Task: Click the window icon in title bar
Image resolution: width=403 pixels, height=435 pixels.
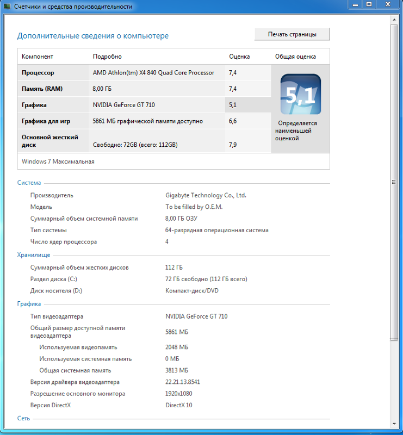Action: 7,7
